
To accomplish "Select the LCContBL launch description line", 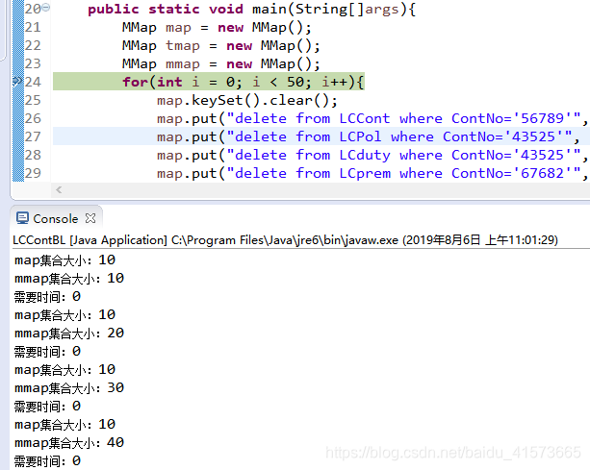I will pyautogui.click(x=285, y=239).
